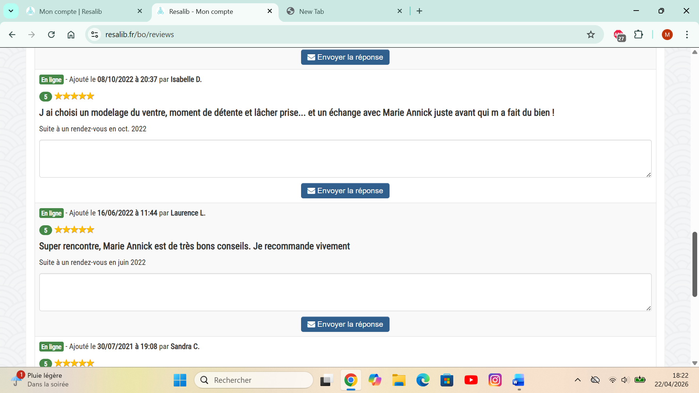Check the battery status tray icon
The height and width of the screenshot is (393, 699).
click(640, 380)
